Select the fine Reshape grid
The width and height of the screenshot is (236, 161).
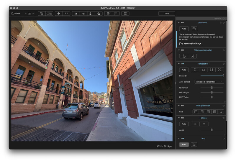click(208, 112)
